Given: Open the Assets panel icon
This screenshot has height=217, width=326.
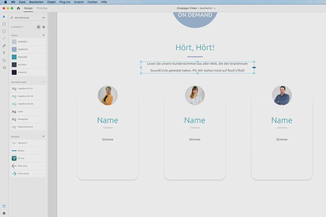Looking at the screenshot, I should [4, 206].
